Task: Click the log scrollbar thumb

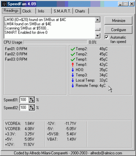Action: (x=98, y=29)
